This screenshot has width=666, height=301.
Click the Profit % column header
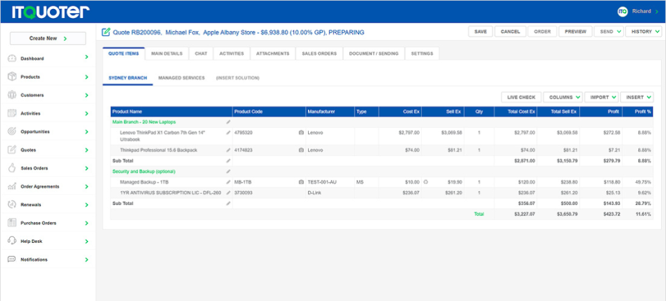pyautogui.click(x=638, y=111)
